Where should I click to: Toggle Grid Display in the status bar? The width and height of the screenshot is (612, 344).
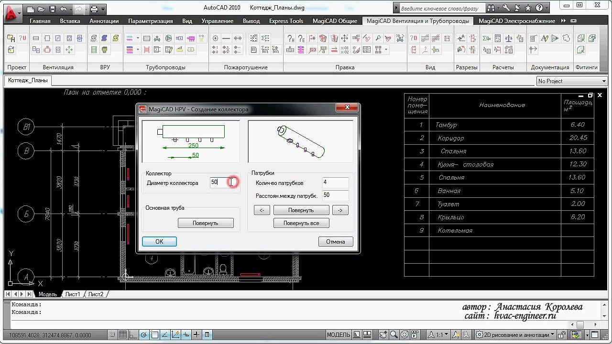[123, 335]
